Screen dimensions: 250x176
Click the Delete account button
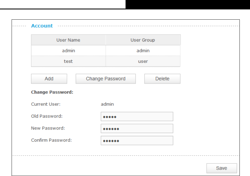point(162,79)
